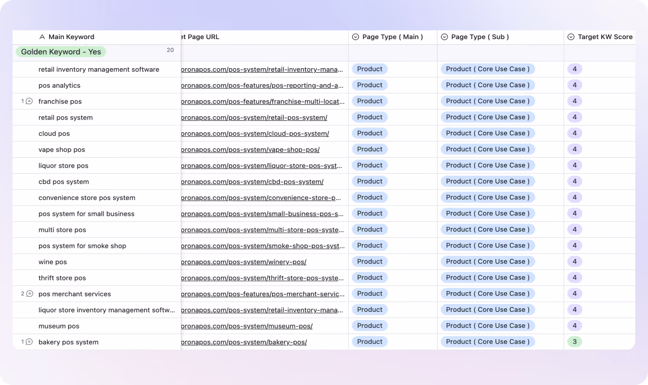Open the multi-store-pos-syste URL link
The height and width of the screenshot is (385, 648).
pyautogui.click(x=263, y=230)
